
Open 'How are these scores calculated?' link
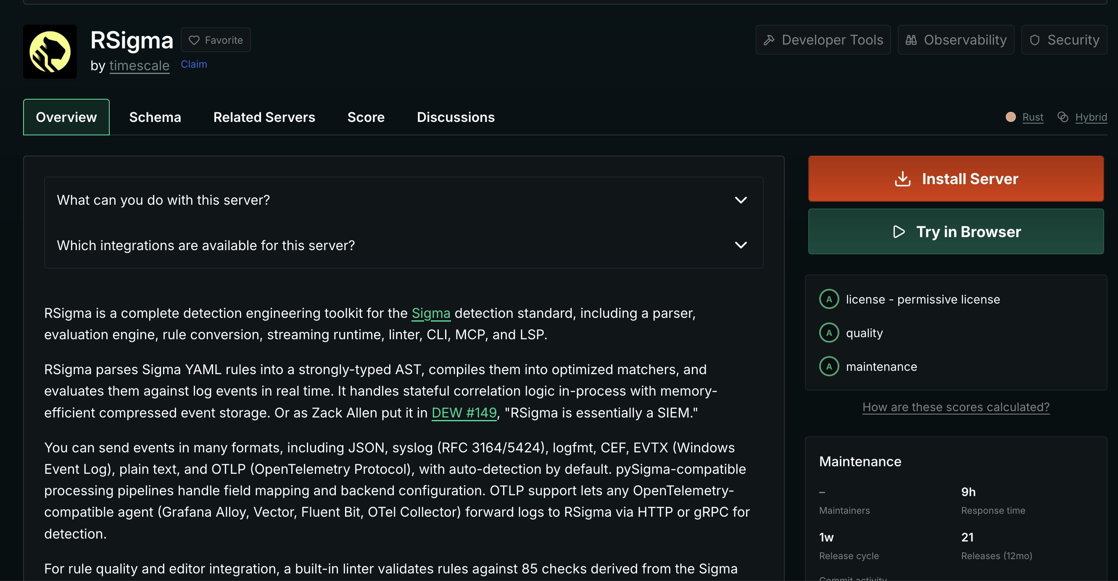click(956, 407)
